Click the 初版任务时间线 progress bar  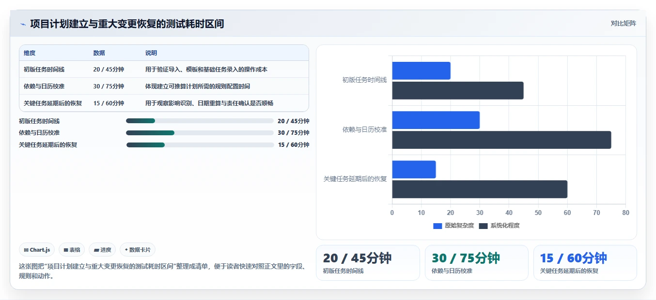pyautogui.click(x=200, y=121)
